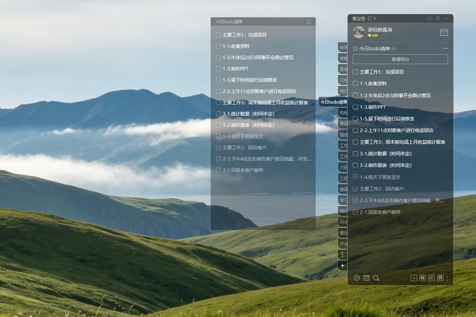The image size is (476, 317).
Task: Open the calendar icon beside the username
Action: pos(444,32)
